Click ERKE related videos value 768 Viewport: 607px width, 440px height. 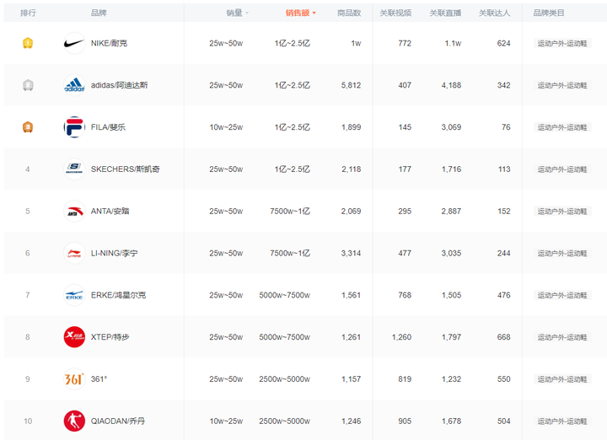[405, 295]
